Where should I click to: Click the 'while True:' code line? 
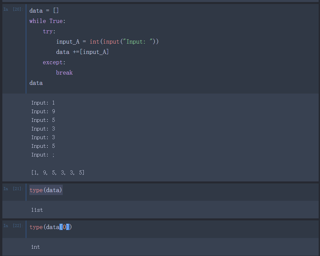click(47, 21)
